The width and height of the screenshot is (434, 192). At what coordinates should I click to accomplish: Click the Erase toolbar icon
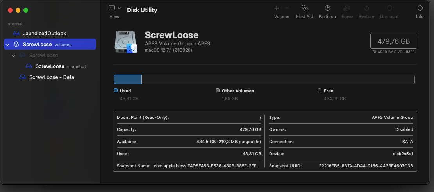pos(347,8)
